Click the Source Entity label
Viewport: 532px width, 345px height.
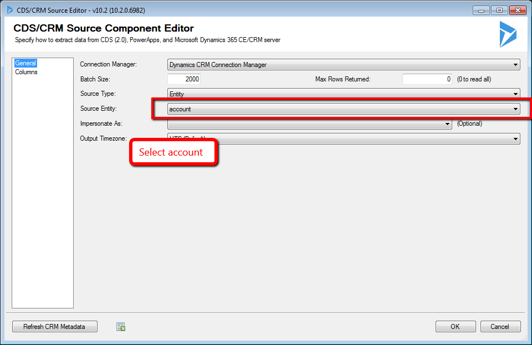click(x=99, y=109)
